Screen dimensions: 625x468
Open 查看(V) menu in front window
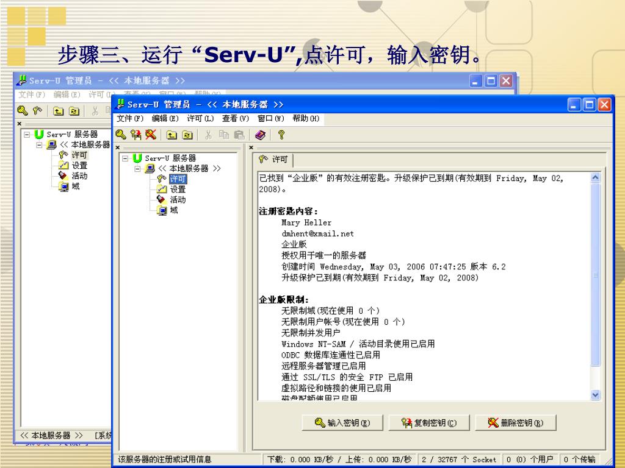[236, 119]
